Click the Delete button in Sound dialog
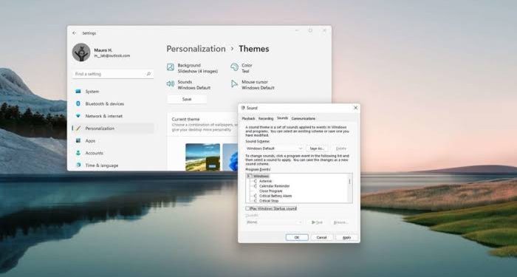The width and height of the screenshot is (517, 277). [341, 148]
